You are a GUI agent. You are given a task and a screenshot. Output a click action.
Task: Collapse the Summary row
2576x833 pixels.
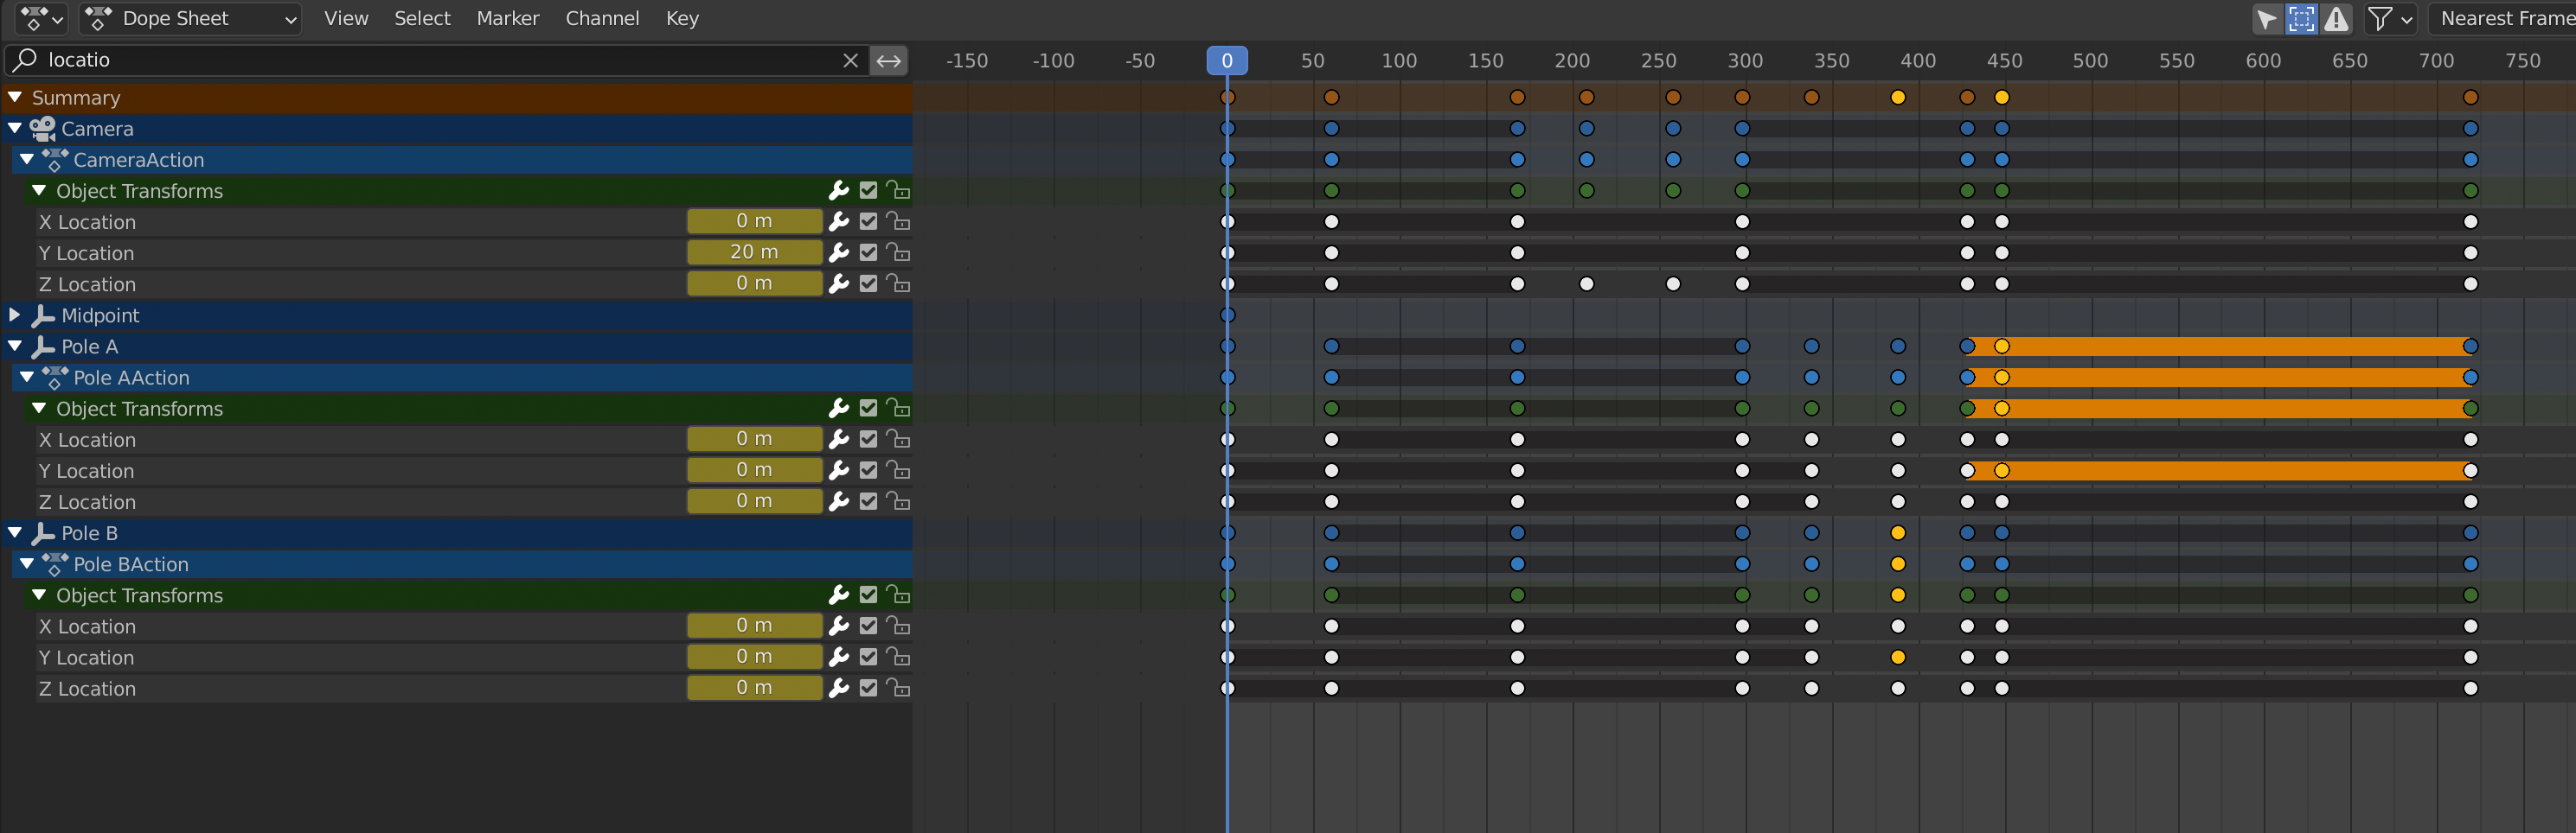point(15,97)
